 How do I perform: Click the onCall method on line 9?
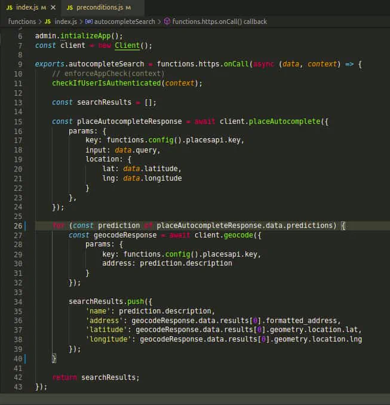click(x=236, y=64)
